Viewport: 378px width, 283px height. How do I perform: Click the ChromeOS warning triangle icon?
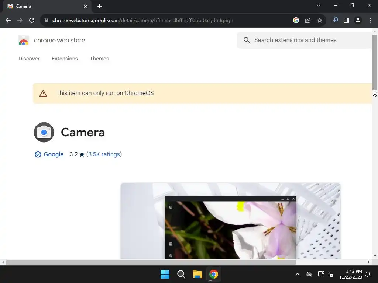(x=43, y=93)
